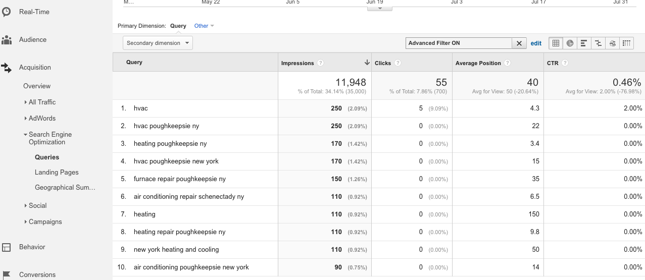Clear the advanced filter with the X
Screen dimensions: 645x280
[x=519, y=43]
